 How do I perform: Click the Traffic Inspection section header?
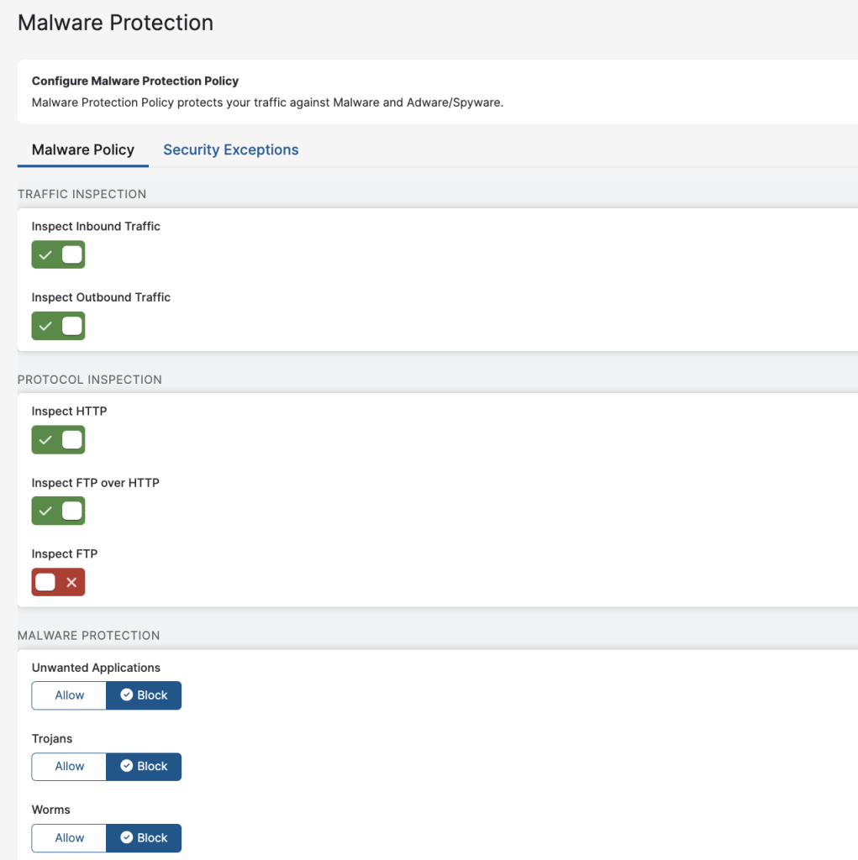coord(82,194)
